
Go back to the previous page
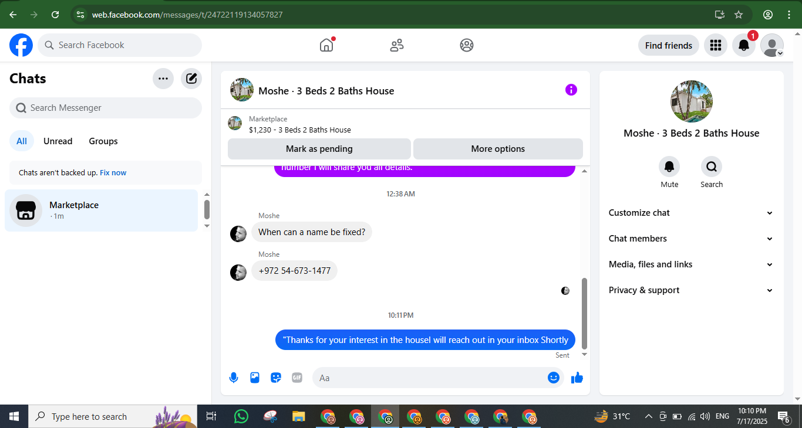point(13,15)
